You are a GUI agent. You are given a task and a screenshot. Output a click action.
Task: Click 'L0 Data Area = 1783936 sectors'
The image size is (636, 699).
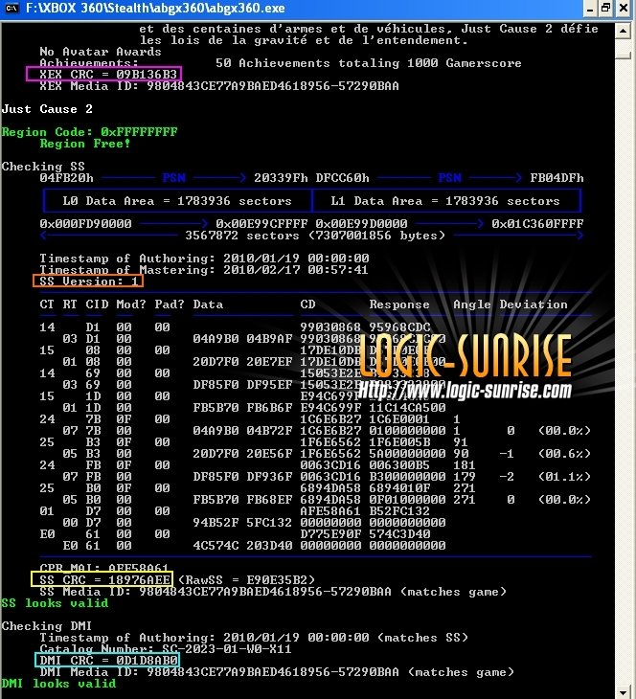(x=177, y=201)
